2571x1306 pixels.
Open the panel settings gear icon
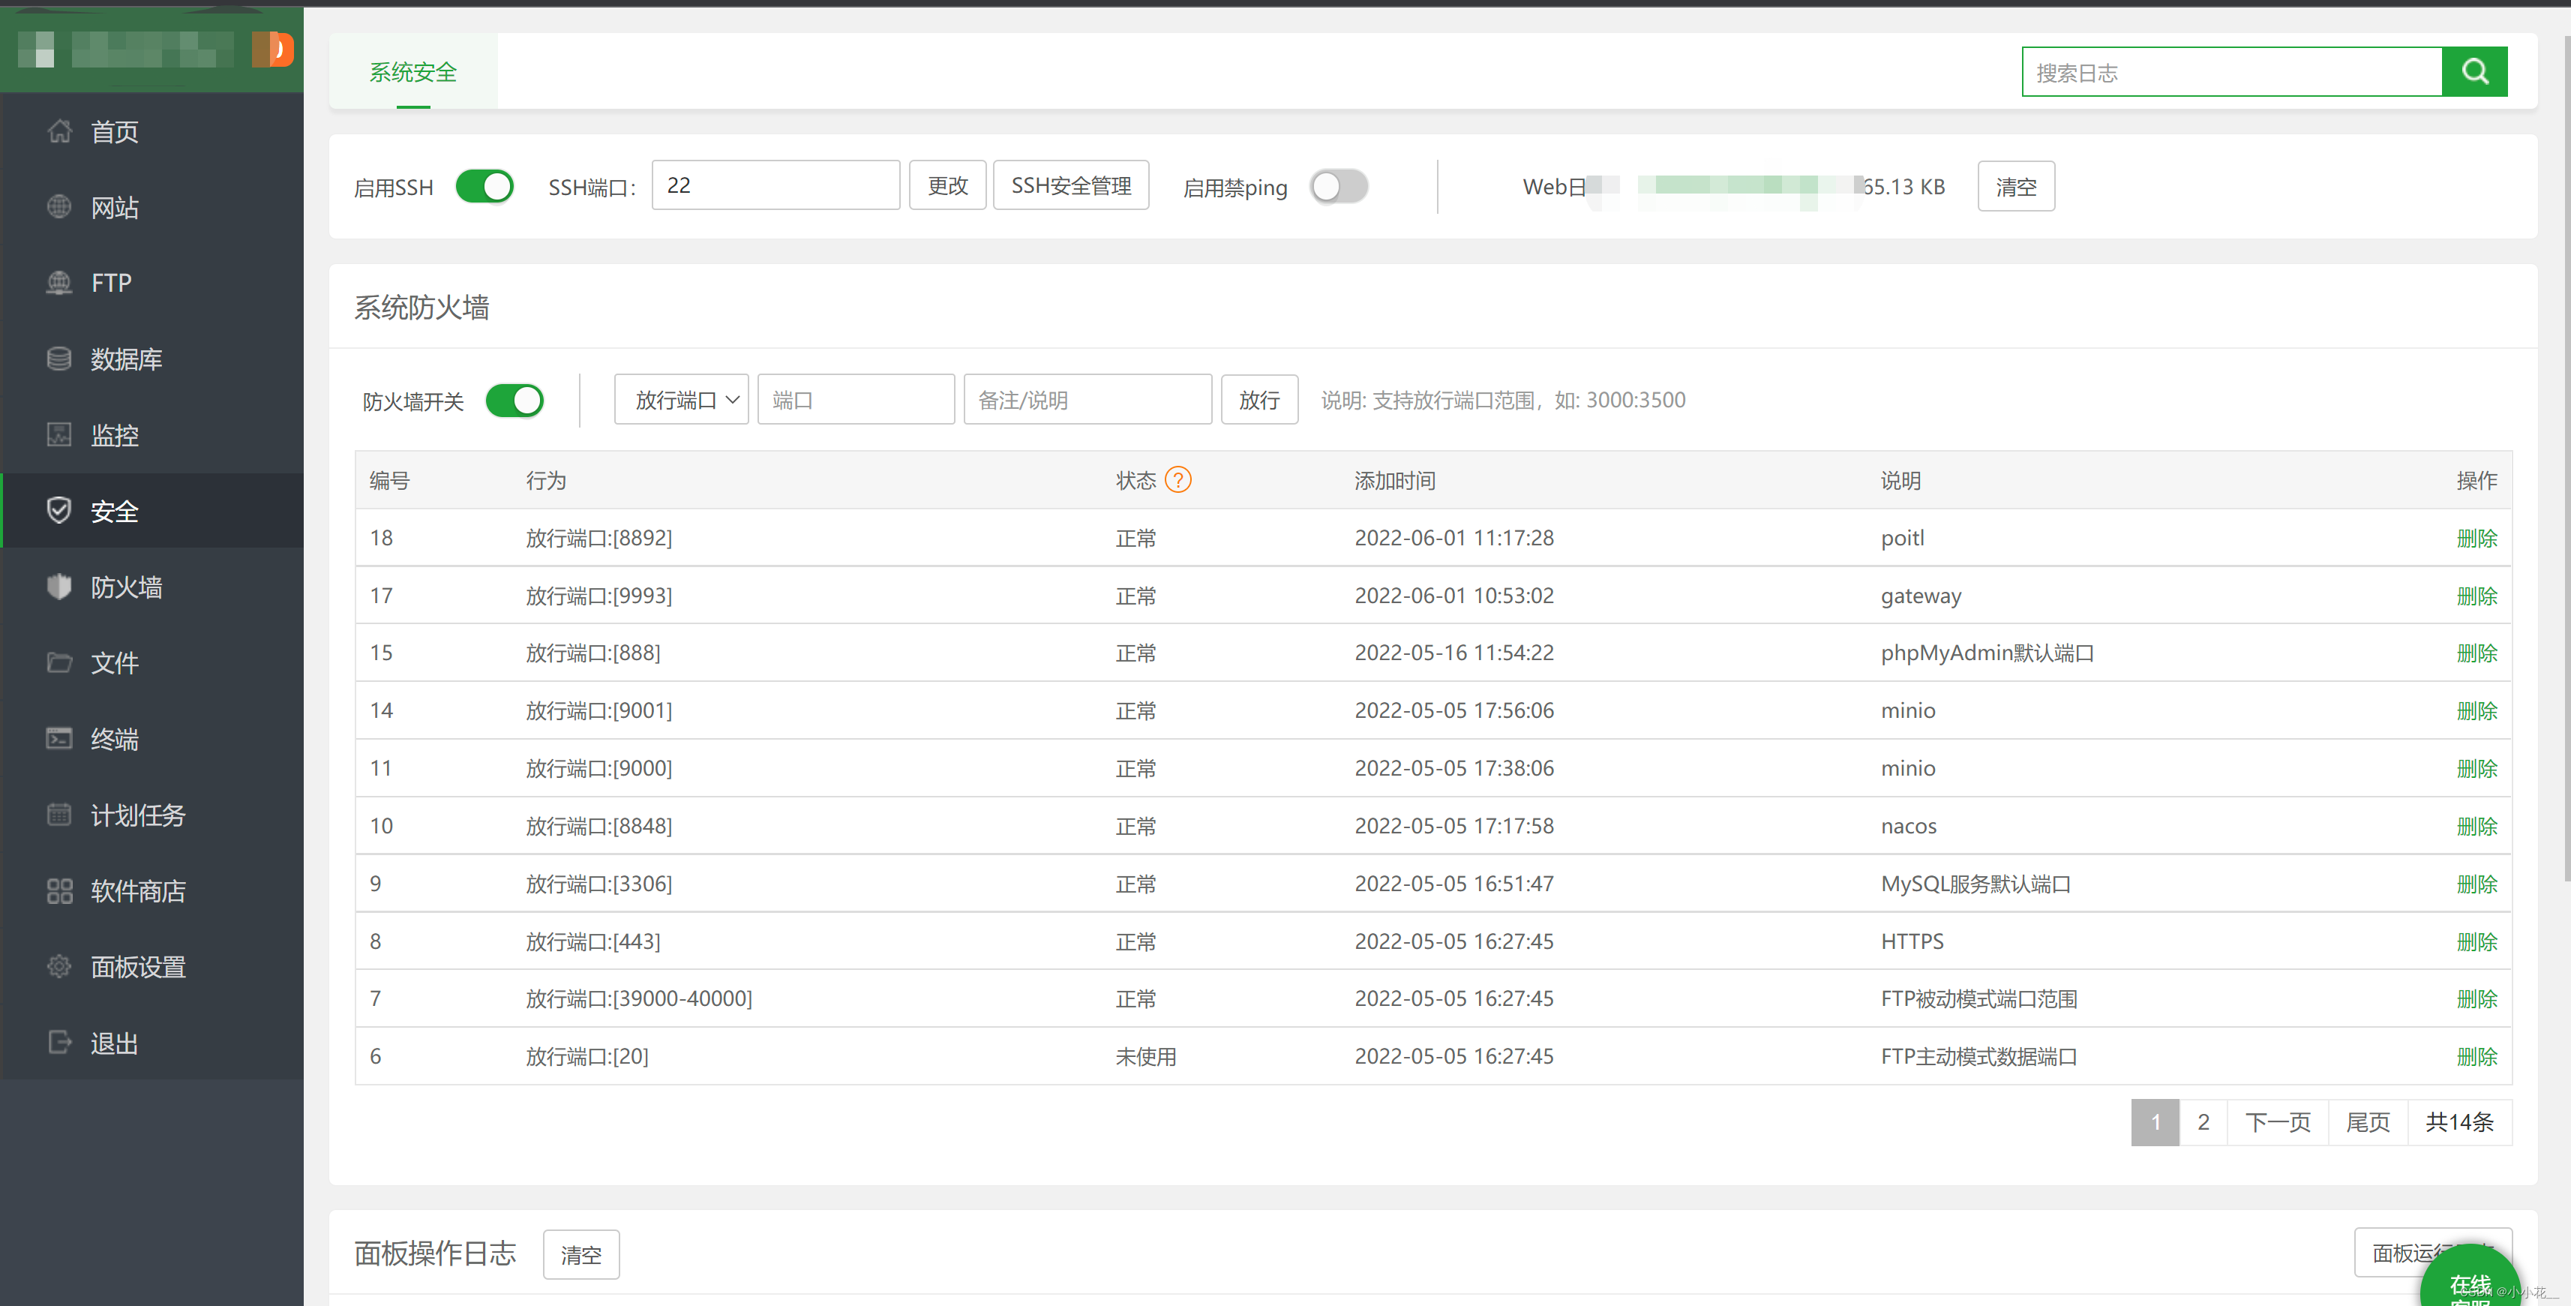pyautogui.click(x=60, y=965)
